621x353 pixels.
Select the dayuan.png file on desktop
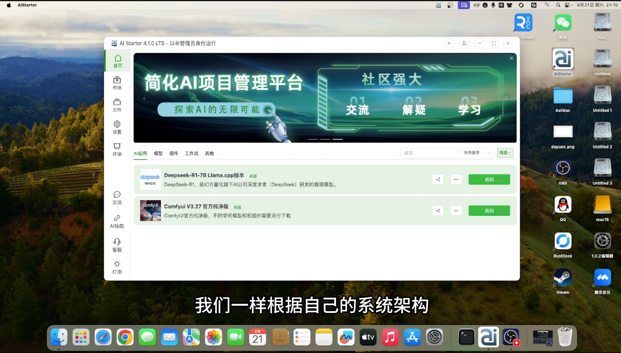[563, 136]
